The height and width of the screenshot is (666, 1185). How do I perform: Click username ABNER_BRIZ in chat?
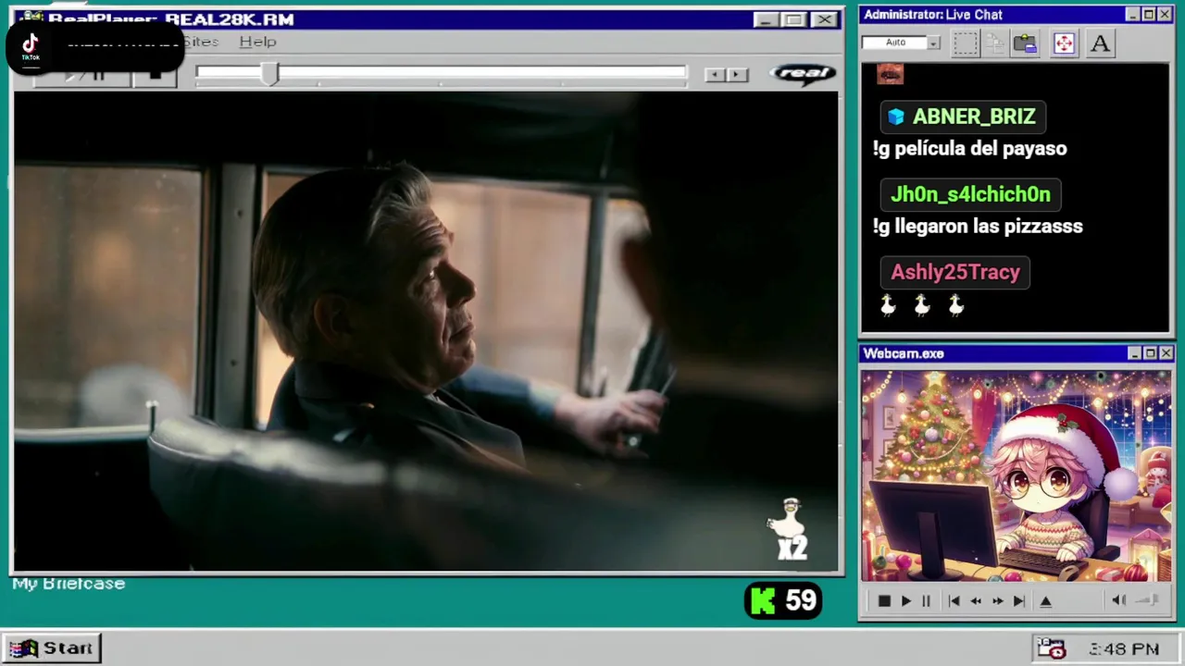(x=974, y=117)
